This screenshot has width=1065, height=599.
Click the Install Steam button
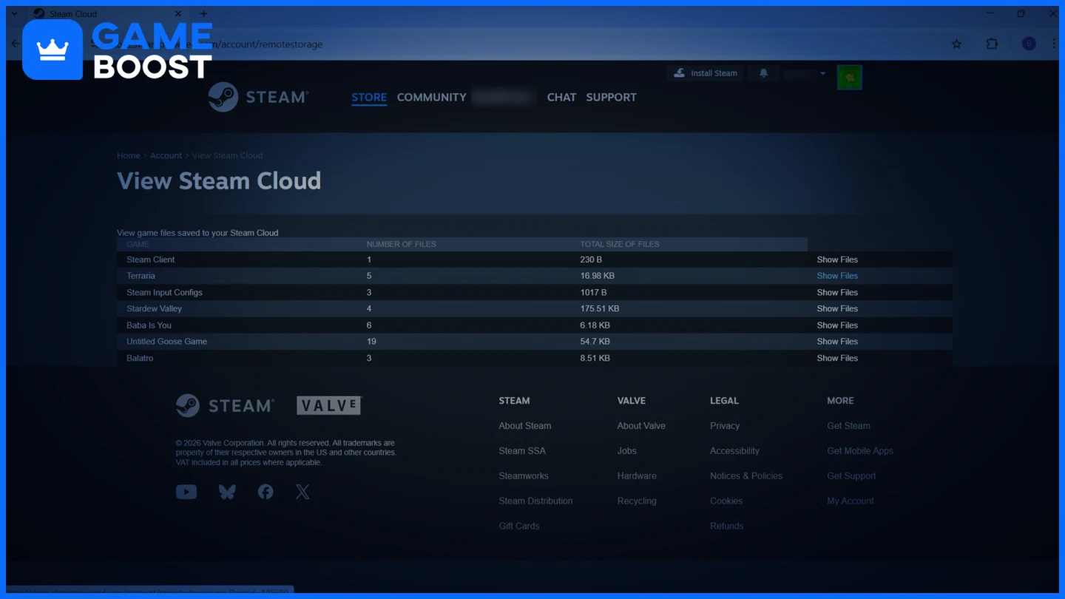705,72
